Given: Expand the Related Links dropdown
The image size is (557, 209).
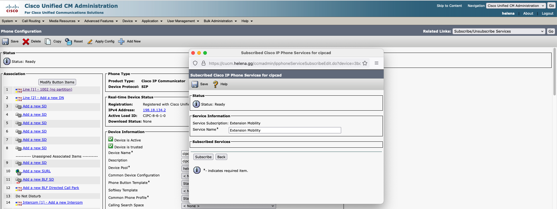Looking at the screenshot, I should [499, 31].
